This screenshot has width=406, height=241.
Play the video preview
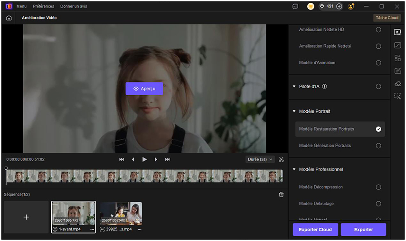[x=144, y=160]
